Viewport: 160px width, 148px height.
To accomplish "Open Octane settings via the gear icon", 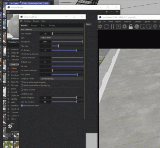I will (x=124, y=26).
